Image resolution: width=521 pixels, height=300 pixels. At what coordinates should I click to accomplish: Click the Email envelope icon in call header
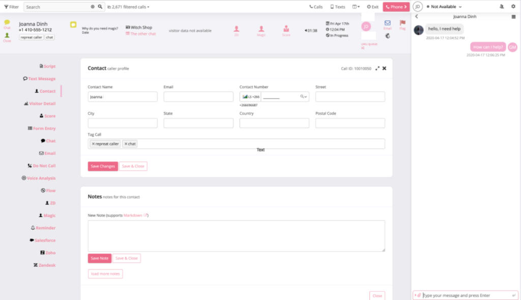point(387,23)
